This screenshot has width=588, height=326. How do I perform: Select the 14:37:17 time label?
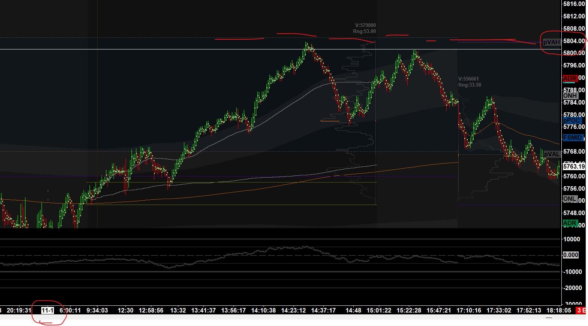[x=323, y=310]
